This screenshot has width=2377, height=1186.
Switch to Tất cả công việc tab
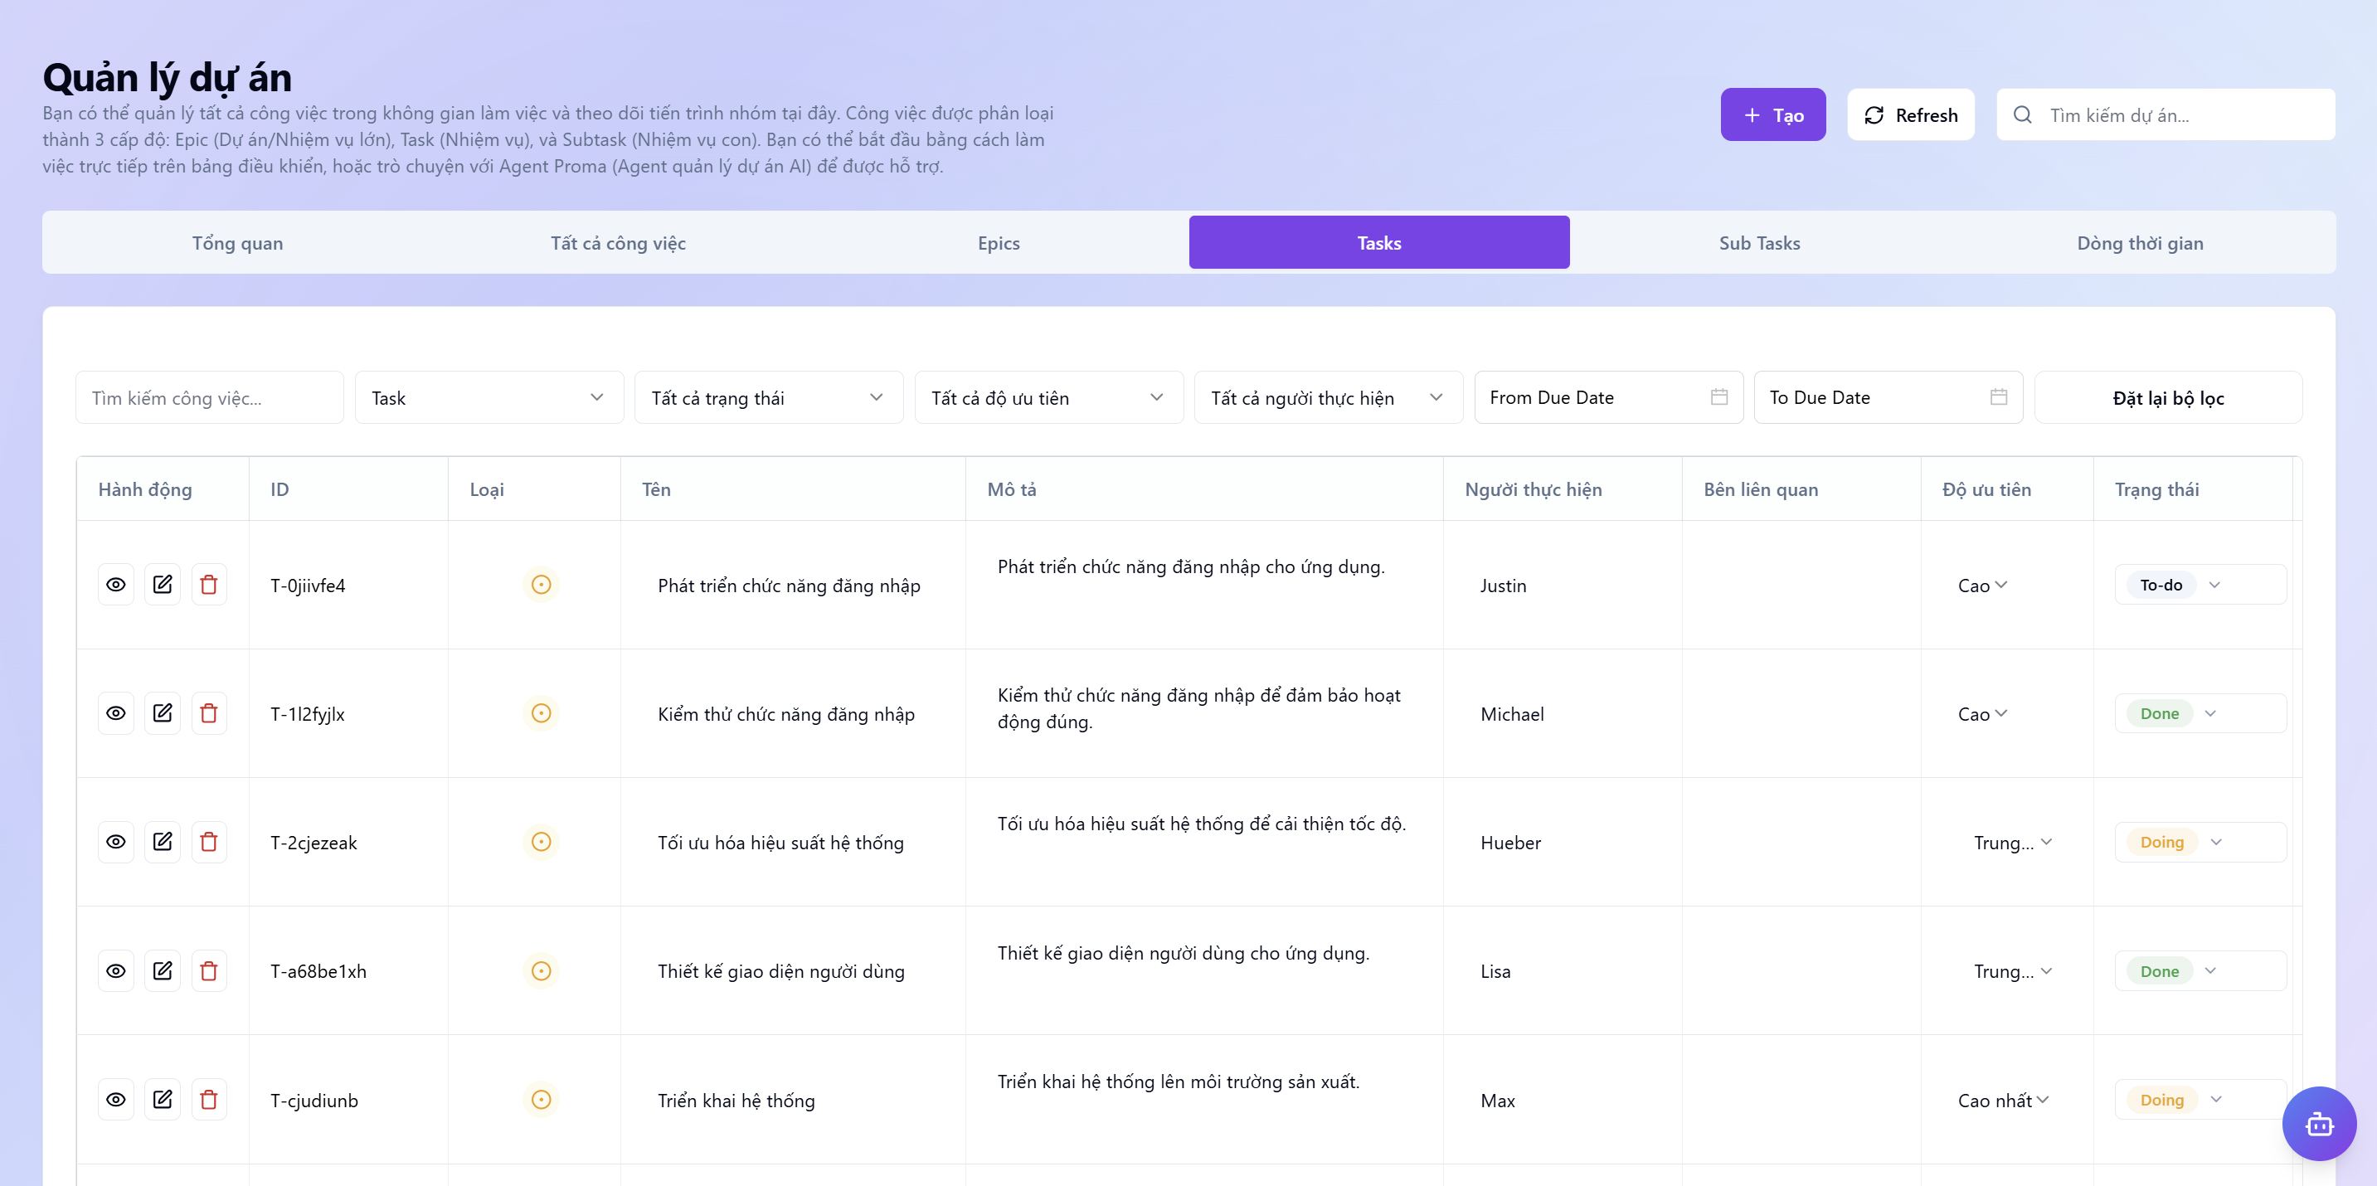(618, 243)
